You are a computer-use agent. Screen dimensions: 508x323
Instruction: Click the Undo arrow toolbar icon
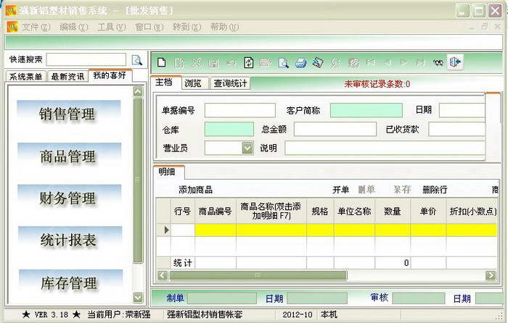pos(231,62)
